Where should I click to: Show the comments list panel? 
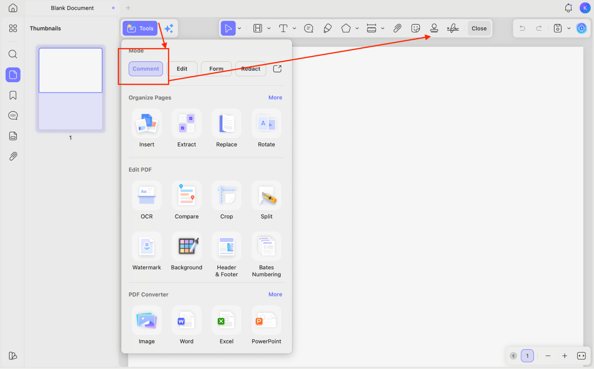tap(13, 116)
